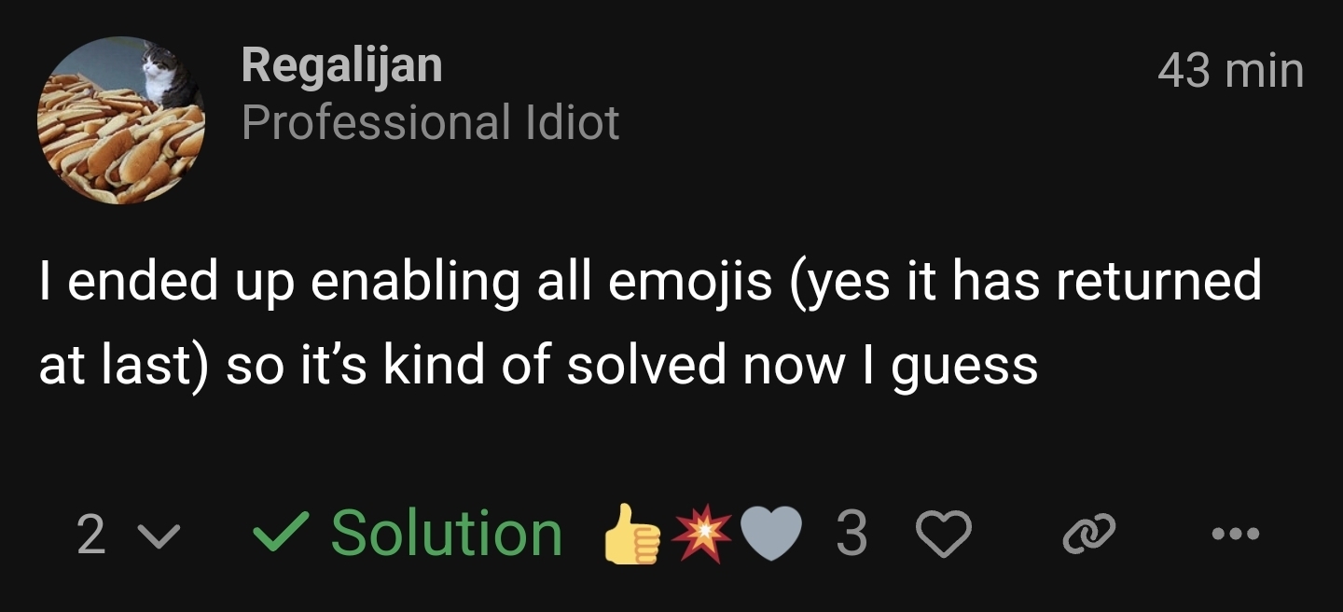1343x612 pixels.
Task: Click the word 'emojis' in the post
Action: [x=690, y=282]
